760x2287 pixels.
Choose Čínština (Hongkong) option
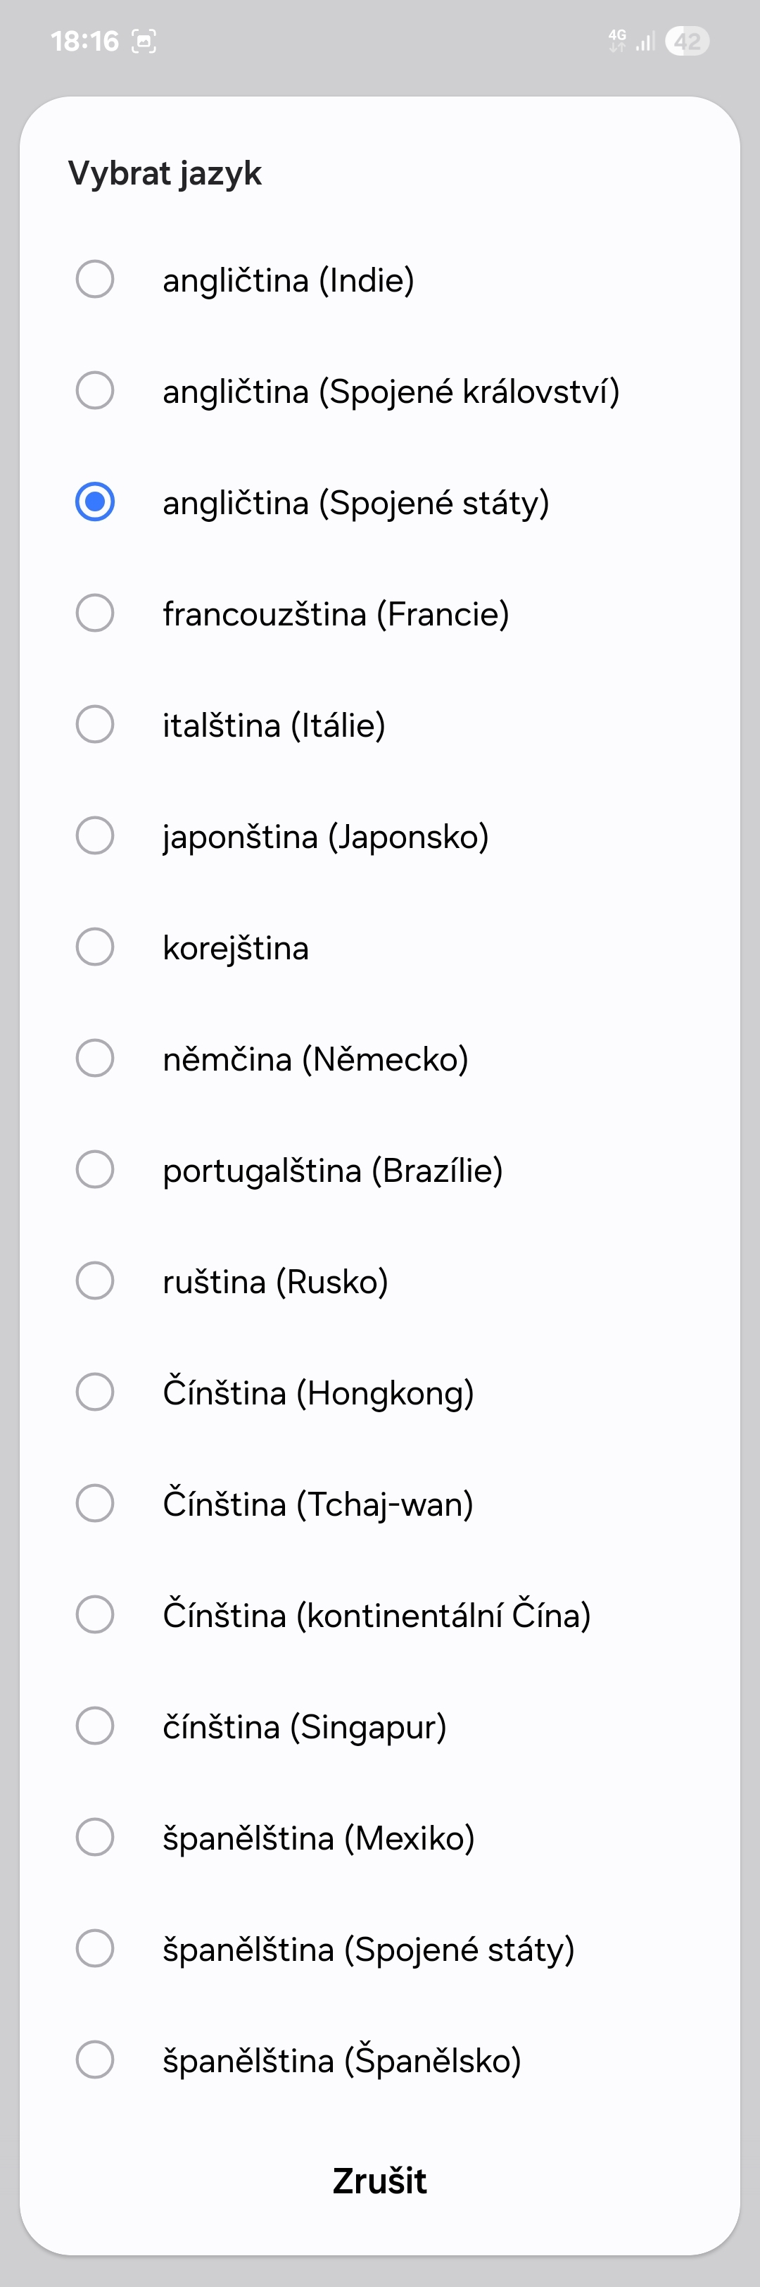point(95,1392)
